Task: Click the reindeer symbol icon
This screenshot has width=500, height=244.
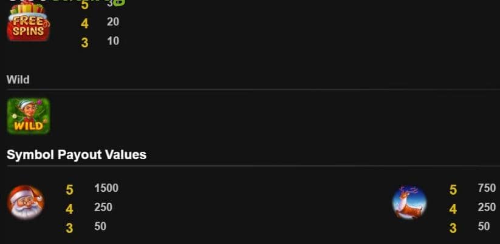Action: click(x=409, y=203)
